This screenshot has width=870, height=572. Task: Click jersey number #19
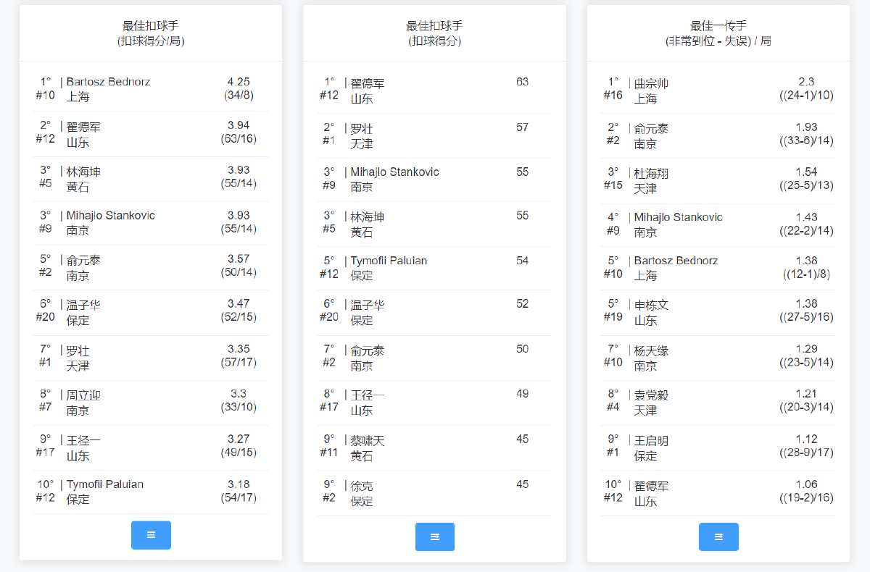(613, 317)
